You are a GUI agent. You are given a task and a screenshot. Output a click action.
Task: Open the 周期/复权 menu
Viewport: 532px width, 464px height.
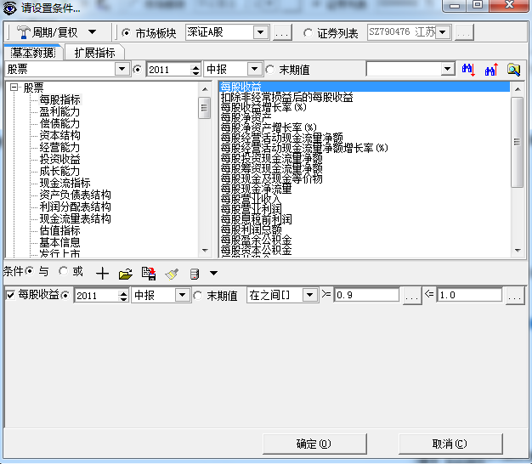[x=56, y=32]
